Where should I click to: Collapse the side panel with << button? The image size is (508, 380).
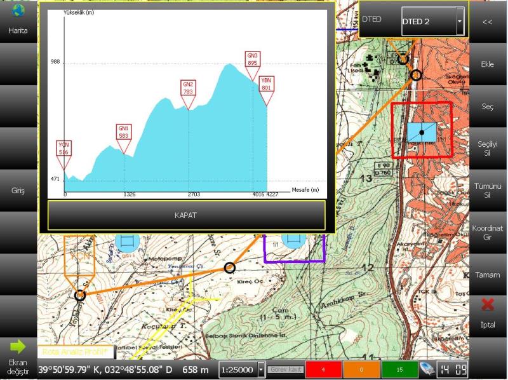[488, 22]
